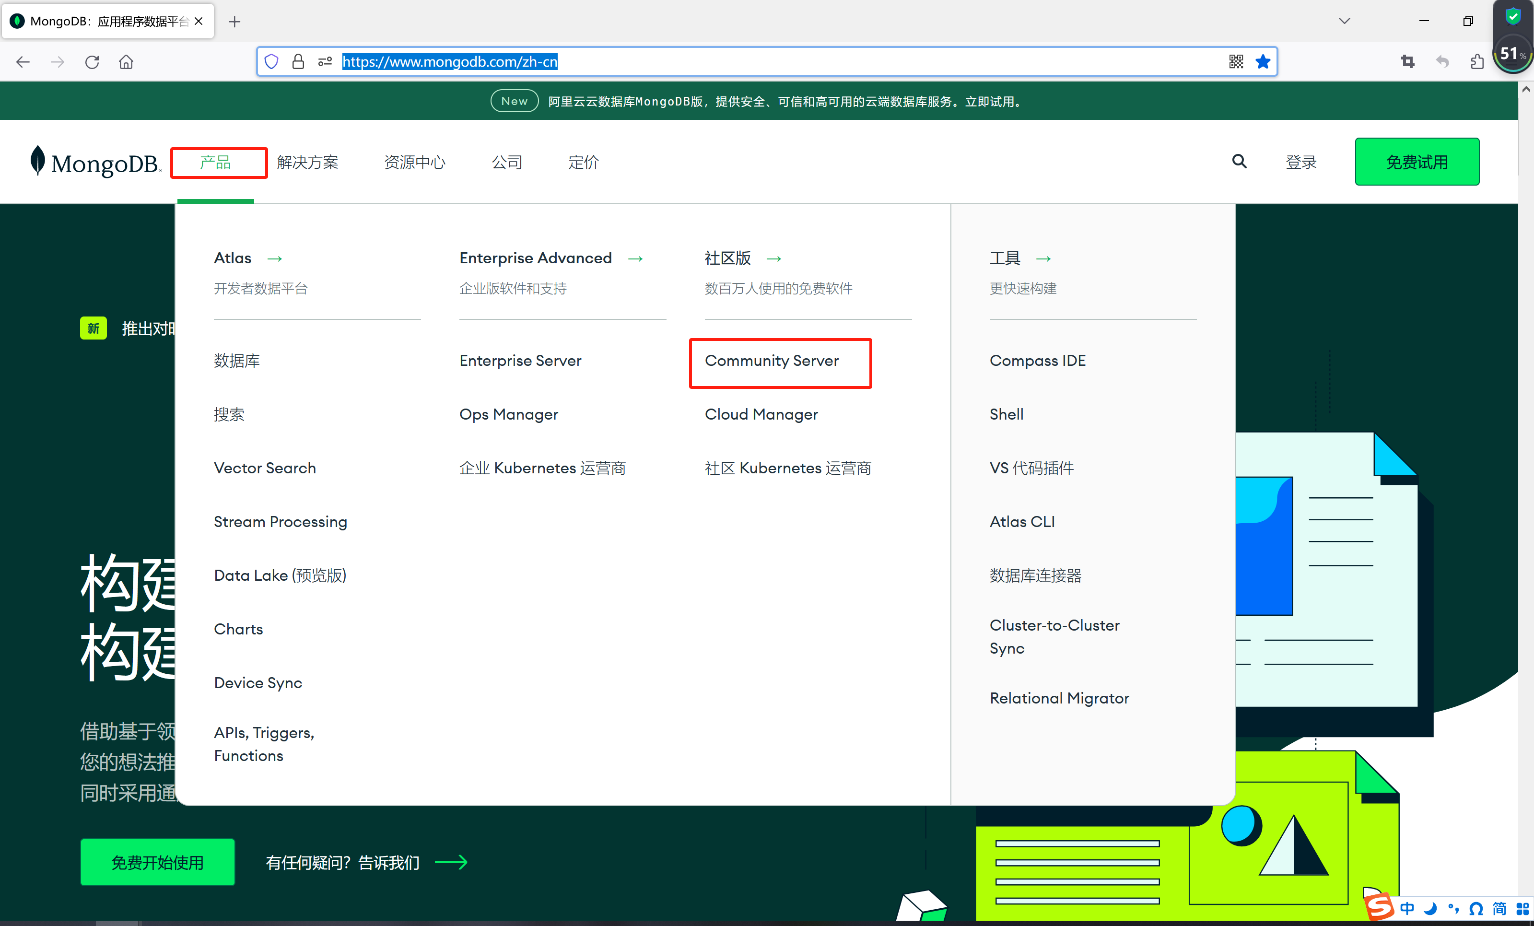Click the security shield badge icon
This screenshot has width=1534, height=926.
click(1513, 16)
